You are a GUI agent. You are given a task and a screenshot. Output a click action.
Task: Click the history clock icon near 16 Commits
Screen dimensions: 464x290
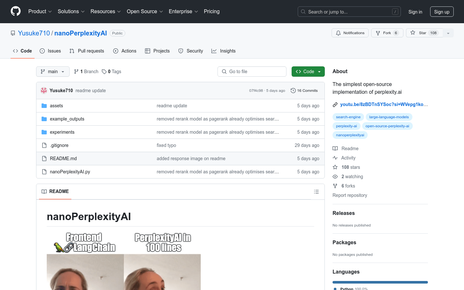(x=293, y=91)
